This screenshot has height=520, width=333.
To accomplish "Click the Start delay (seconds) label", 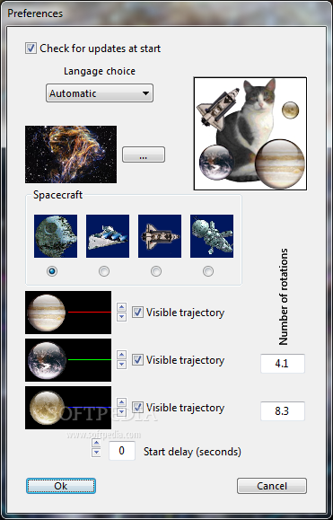I will click(192, 452).
